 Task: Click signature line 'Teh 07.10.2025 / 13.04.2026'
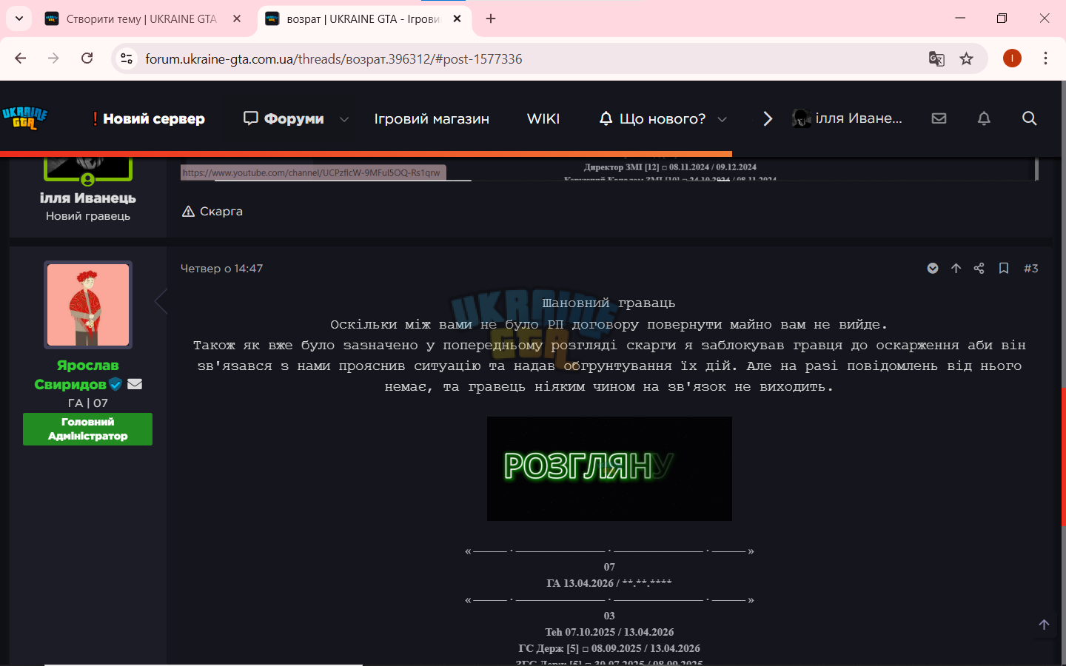pyautogui.click(x=609, y=632)
